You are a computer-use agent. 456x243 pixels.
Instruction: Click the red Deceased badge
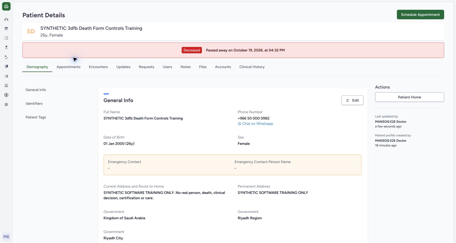point(192,50)
